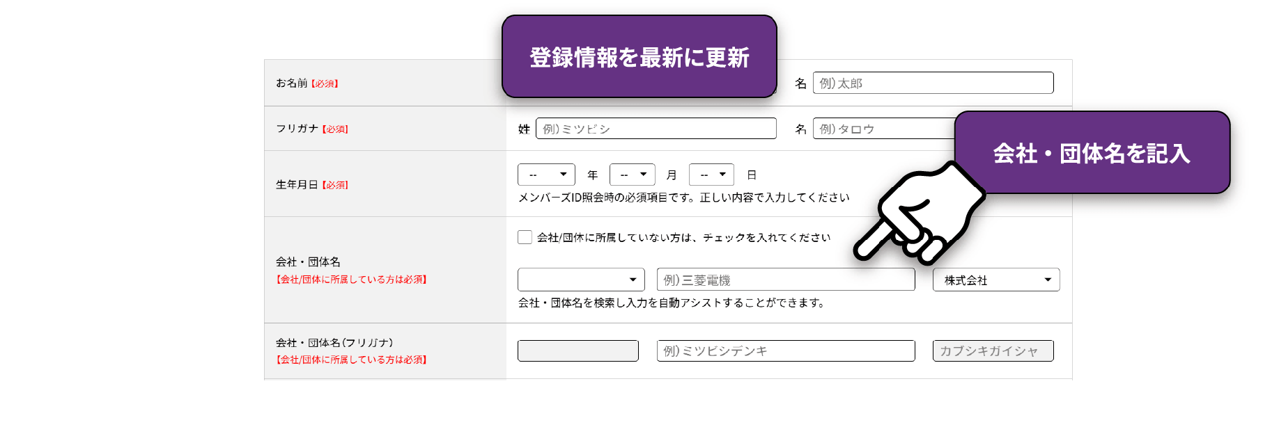This screenshot has height=427, width=1279.
Task: Open the birth year dropdown
Action: [x=546, y=175]
